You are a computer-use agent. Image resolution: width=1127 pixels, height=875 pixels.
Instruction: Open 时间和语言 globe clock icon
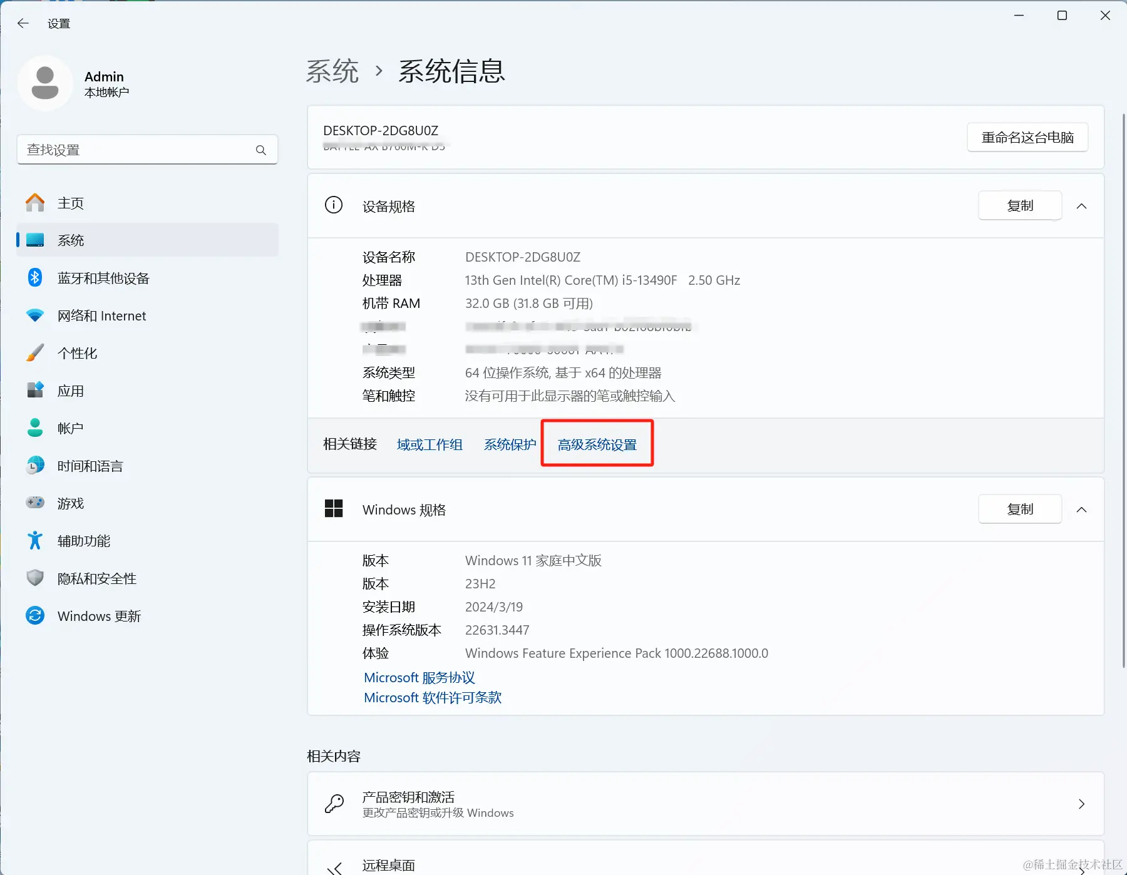point(35,465)
